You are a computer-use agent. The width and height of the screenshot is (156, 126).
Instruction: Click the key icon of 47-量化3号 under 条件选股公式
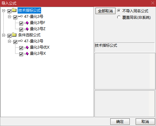tap(20, 41)
